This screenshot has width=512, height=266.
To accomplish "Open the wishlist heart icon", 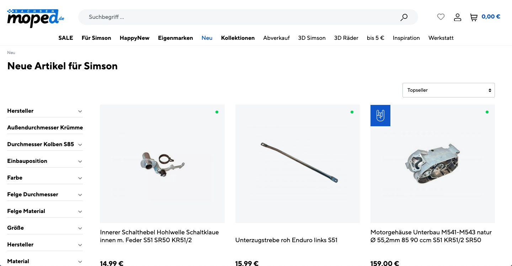I will (x=441, y=17).
